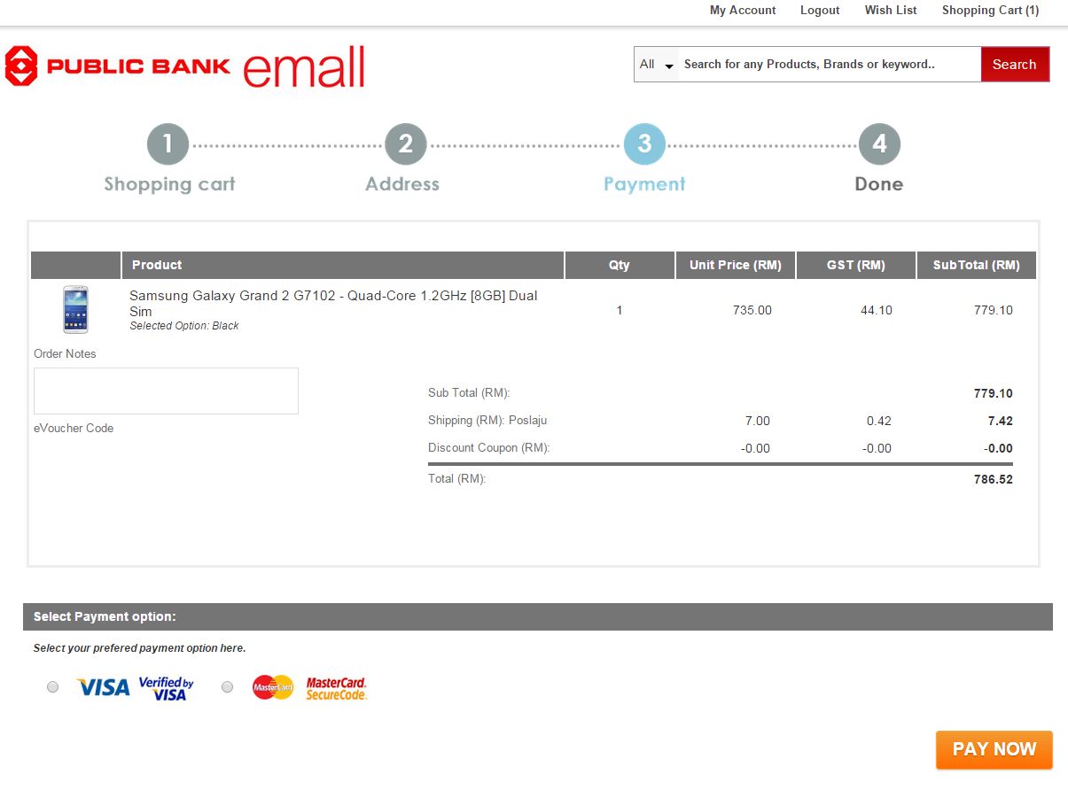Click the orange PAY NOW button
The image size is (1068, 790).
(x=994, y=749)
